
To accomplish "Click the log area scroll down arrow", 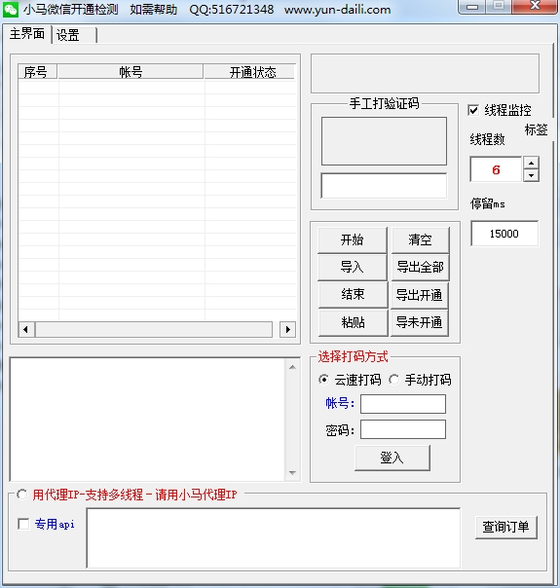I will (x=293, y=473).
